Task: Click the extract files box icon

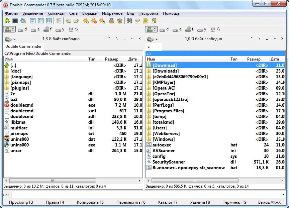Action: (120, 21)
